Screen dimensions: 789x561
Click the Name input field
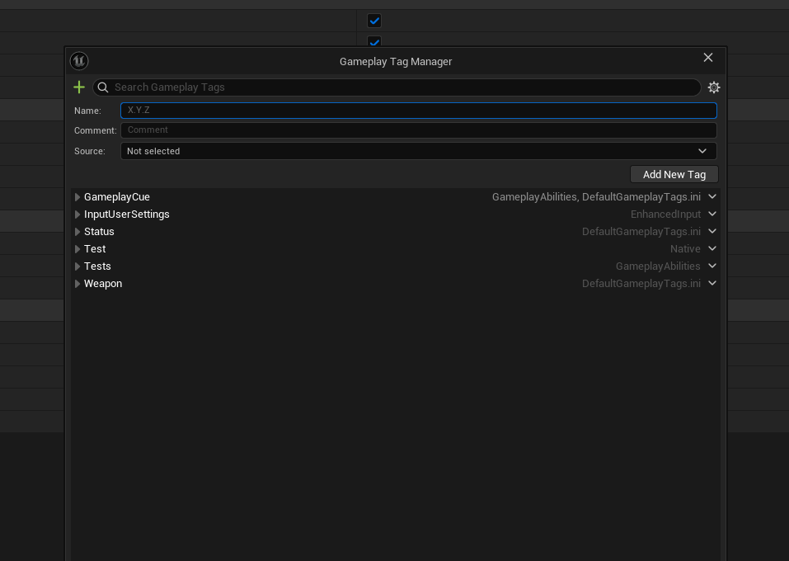pos(419,111)
